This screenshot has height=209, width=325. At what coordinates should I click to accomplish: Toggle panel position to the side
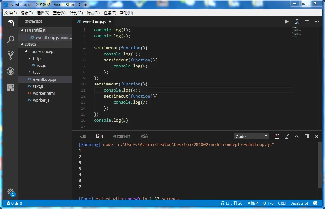click(x=307, y=136)
